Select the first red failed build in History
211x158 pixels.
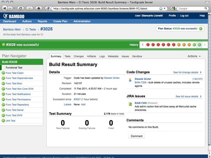point(148,45)
